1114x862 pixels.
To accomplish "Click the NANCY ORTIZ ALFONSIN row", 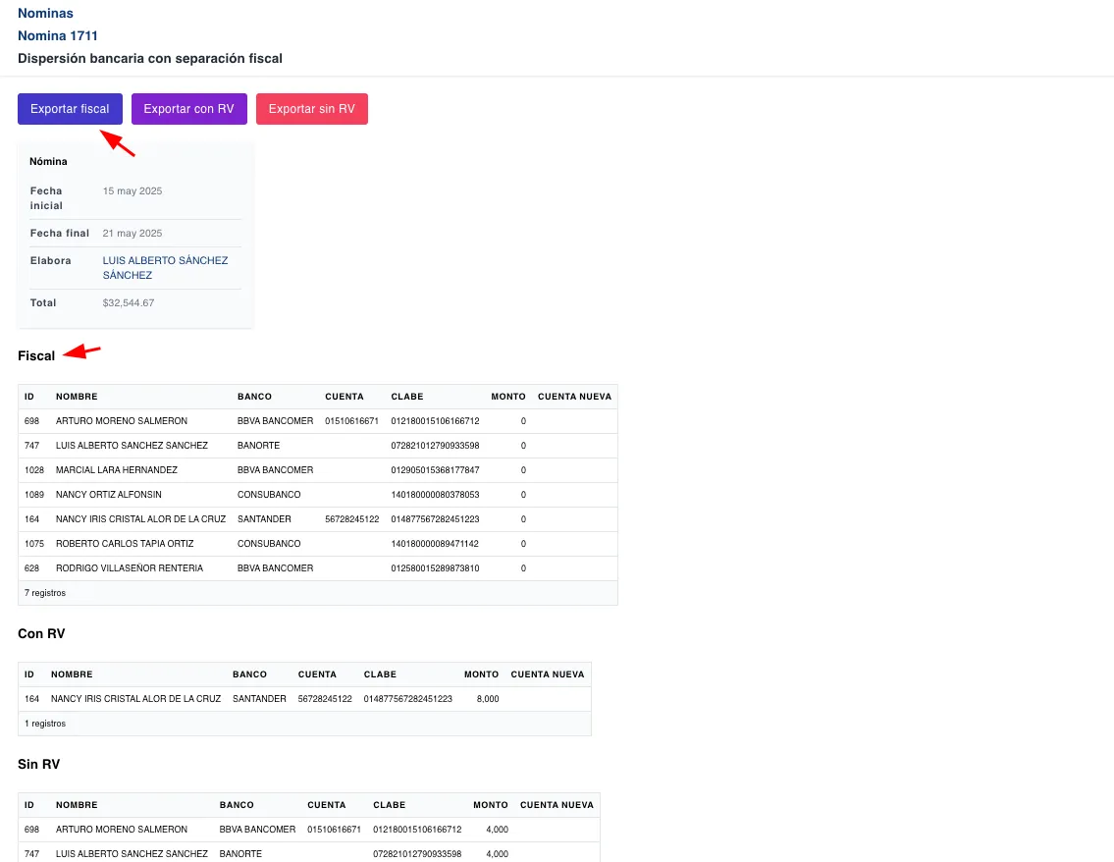I will click(109, 495).
